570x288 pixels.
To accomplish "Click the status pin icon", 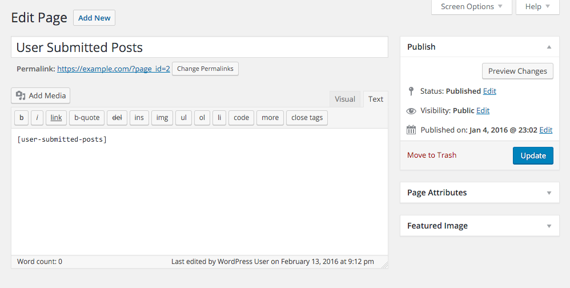I will (411, 91).
